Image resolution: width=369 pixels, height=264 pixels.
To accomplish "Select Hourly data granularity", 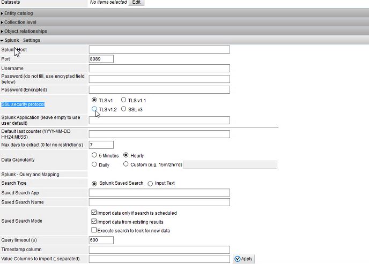I will [x=126, y=155].
